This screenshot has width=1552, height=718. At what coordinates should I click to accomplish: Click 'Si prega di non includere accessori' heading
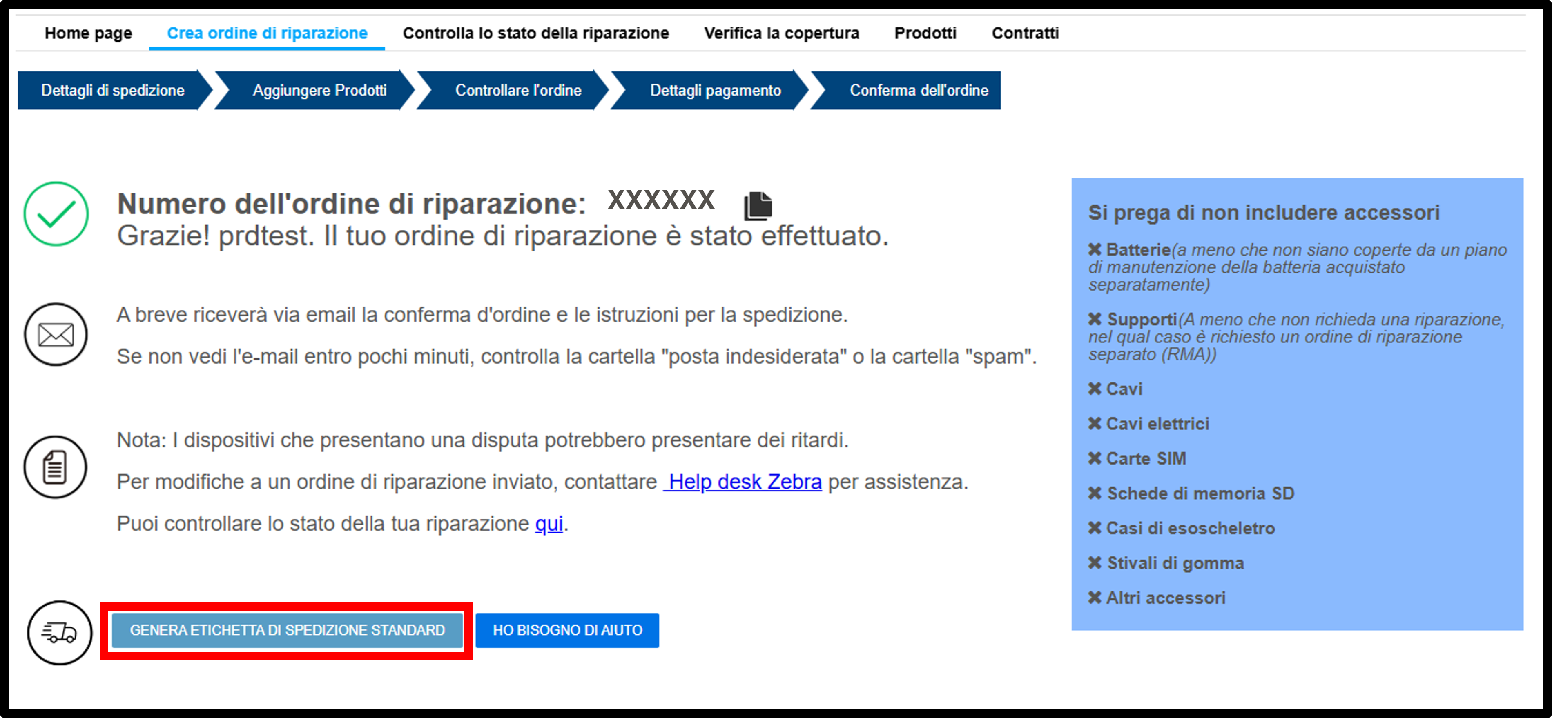[1263, 213]
